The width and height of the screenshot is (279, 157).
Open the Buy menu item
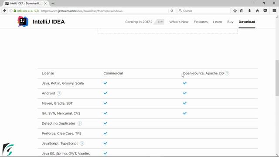pyautogui.click(x=230, y=22)
